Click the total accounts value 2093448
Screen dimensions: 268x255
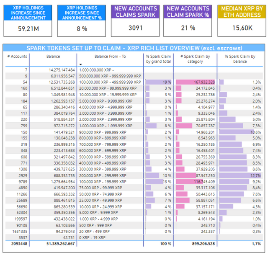click(19, 244)
